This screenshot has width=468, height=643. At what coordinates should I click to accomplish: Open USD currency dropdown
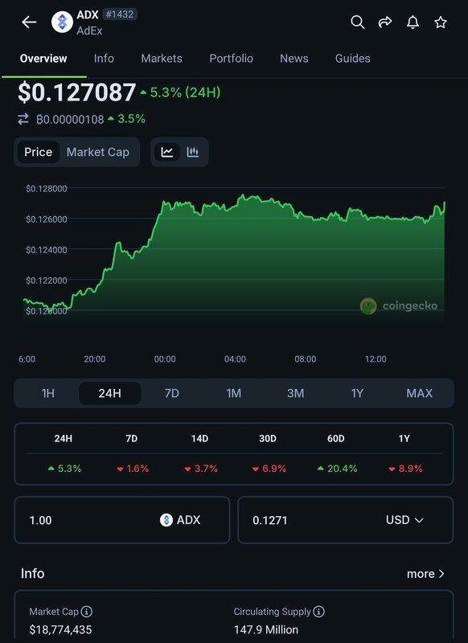pyautogui.click(x=404, y=520)
